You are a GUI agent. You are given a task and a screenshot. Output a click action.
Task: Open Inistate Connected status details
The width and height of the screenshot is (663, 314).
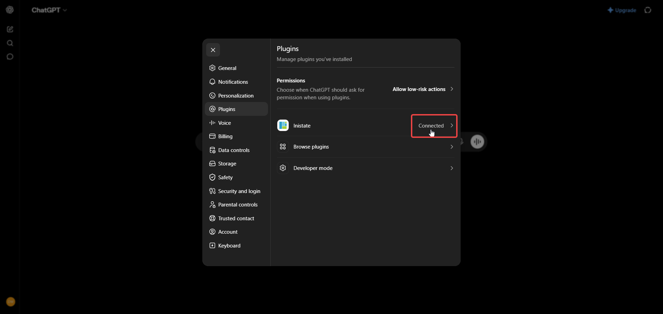[431, 126]
